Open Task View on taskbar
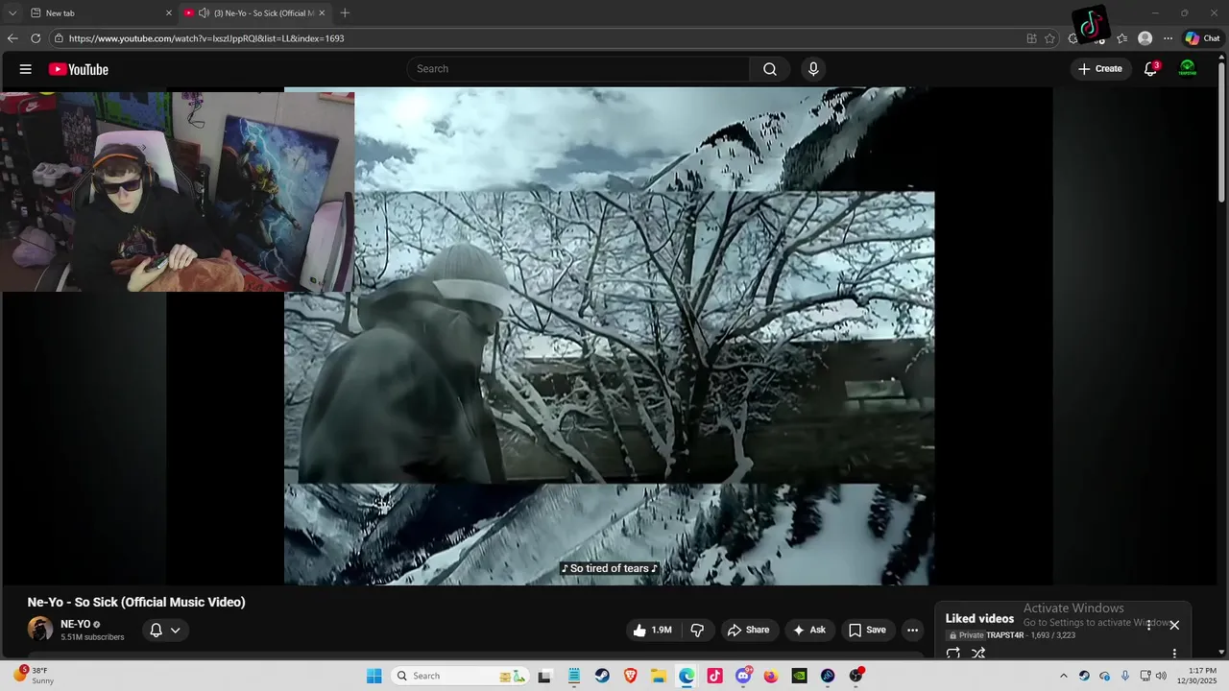This screenshot has height=691, width=1229. coord(544,676)
